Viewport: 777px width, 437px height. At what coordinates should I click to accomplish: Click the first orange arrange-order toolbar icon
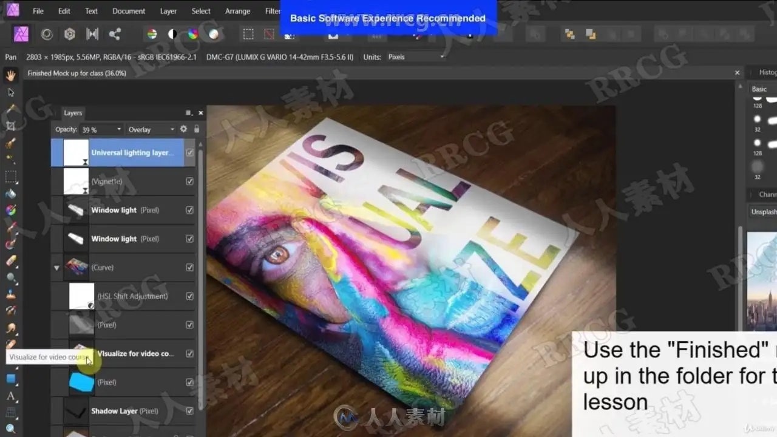point(569,34)
